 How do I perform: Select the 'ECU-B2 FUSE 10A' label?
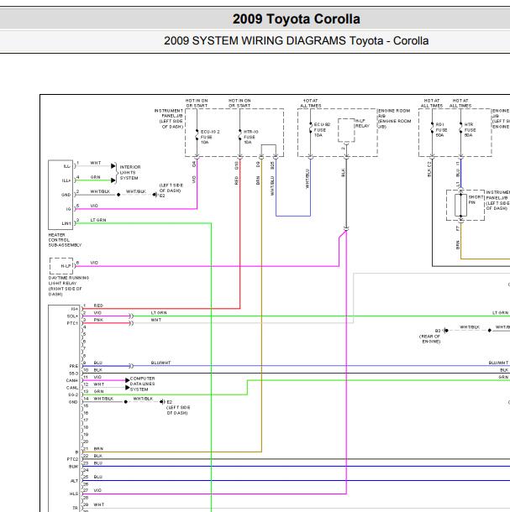click(322, 130)
